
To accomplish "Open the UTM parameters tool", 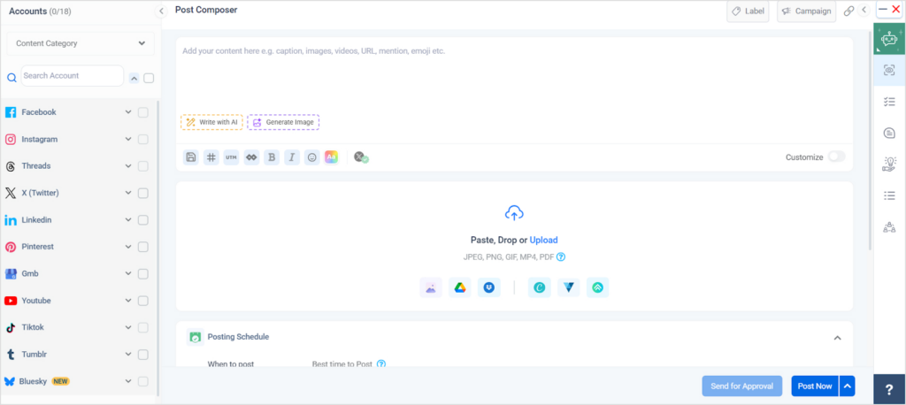I will [x=231, y=157].
